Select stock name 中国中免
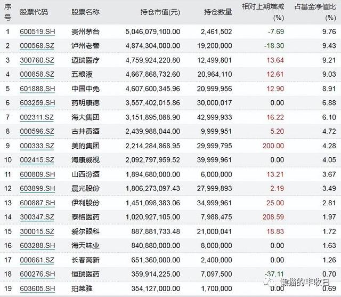This screenshot has width=341, height=297. (x=85, y=89)
